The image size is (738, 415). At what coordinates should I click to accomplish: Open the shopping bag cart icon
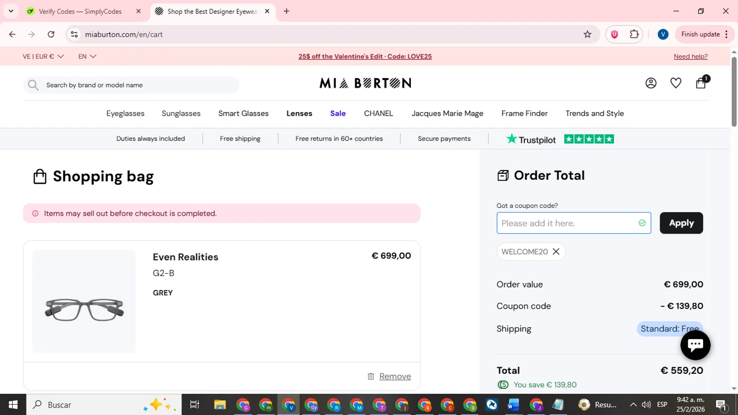[701, 83]
